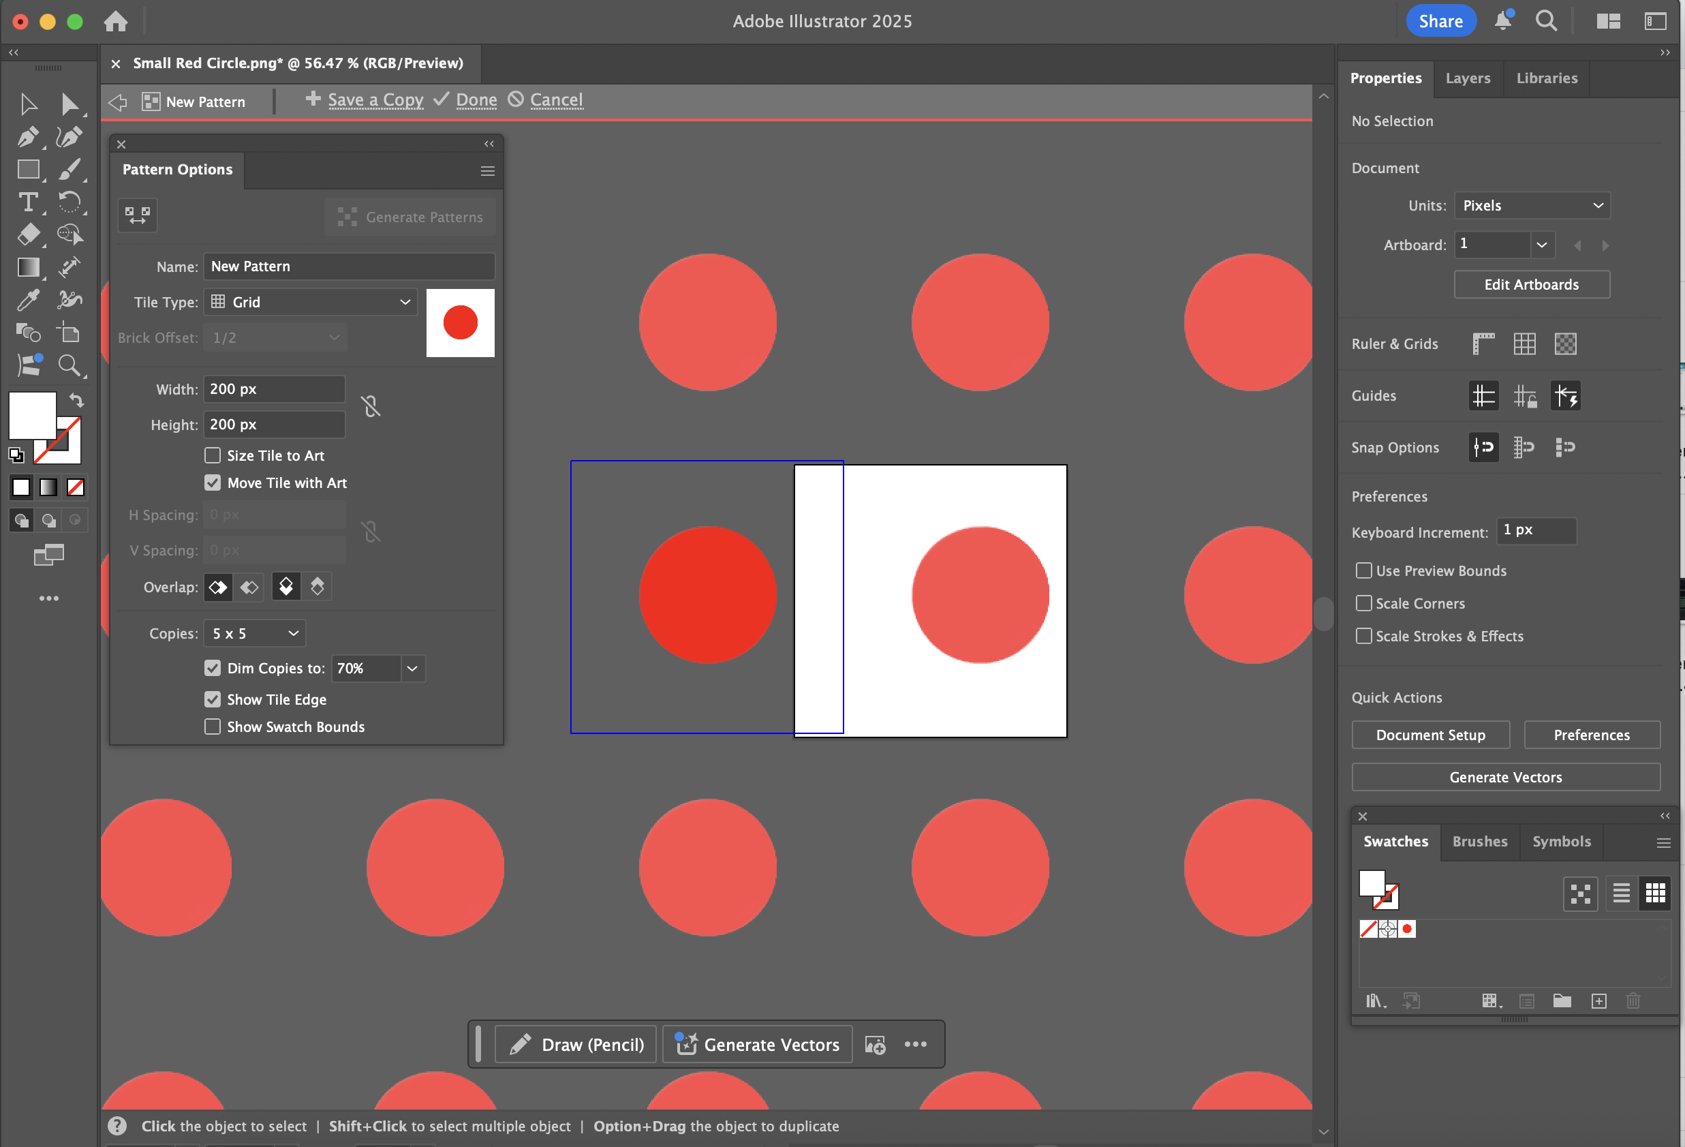Click Save a Copy
Viewport: 1685px width, 1147px height.
coord(374,100)
